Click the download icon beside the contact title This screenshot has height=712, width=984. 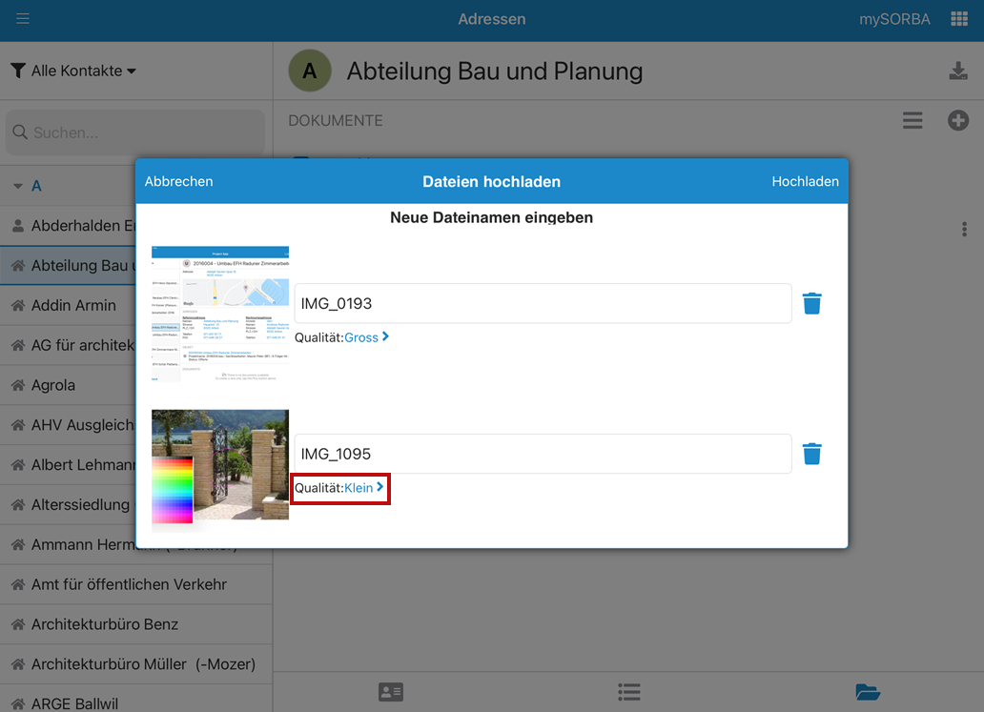[957, 71]
